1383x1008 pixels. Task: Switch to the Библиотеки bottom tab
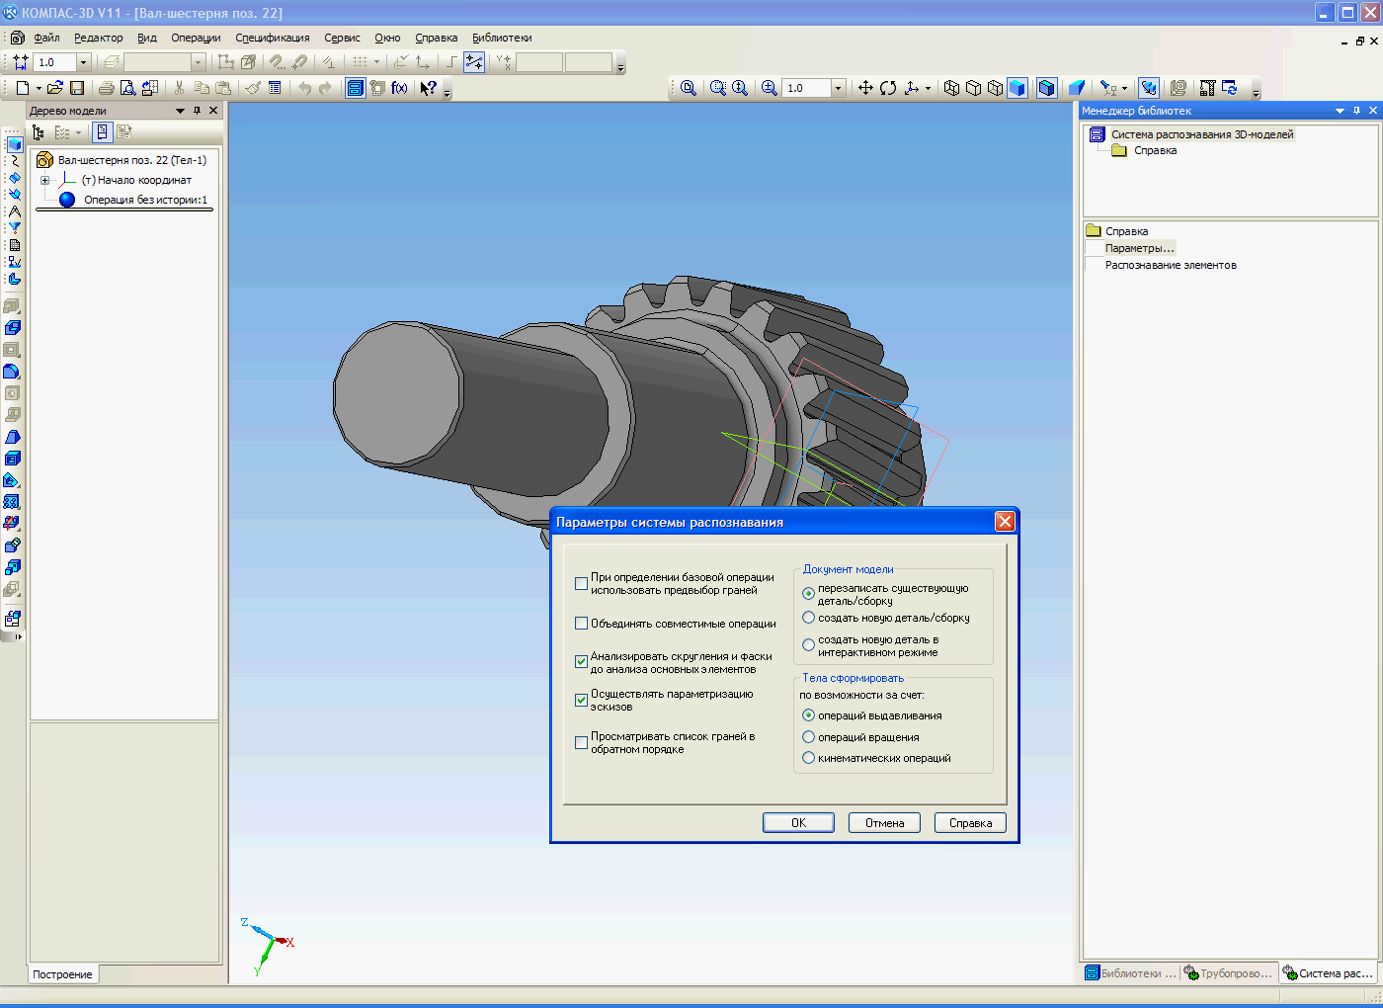coord(1129,973)
